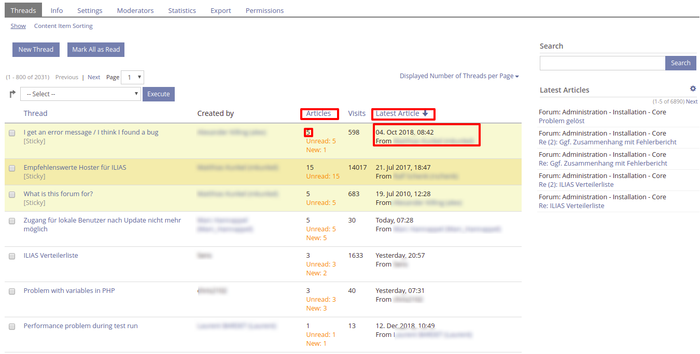Click the Search button in sidebar
The height and width of the screenshot is (354, 700).
point(680,63)
